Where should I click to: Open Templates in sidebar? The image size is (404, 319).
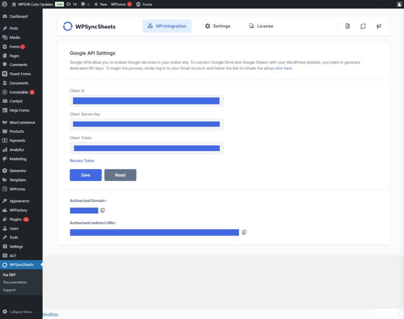coord(21,180)
